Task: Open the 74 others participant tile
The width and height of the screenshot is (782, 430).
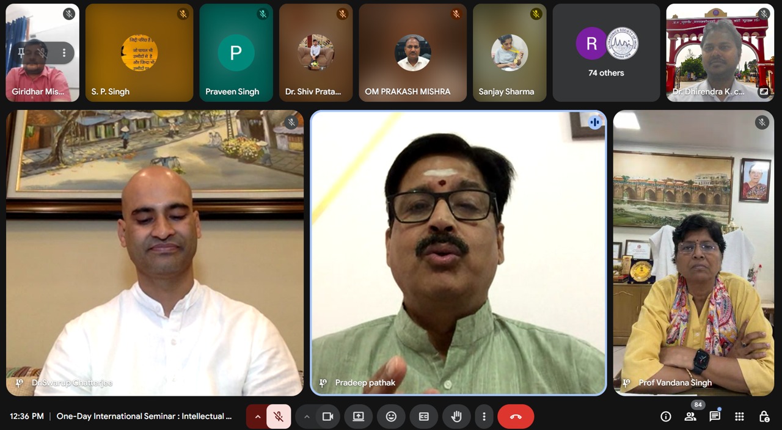Action: point(605,53)
